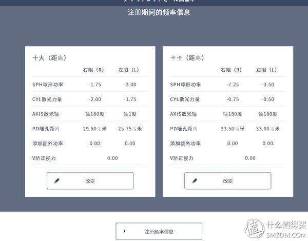Select the 十大（距离） card title
The height and width of the screenshot is (241, 308).
point(50,58)
